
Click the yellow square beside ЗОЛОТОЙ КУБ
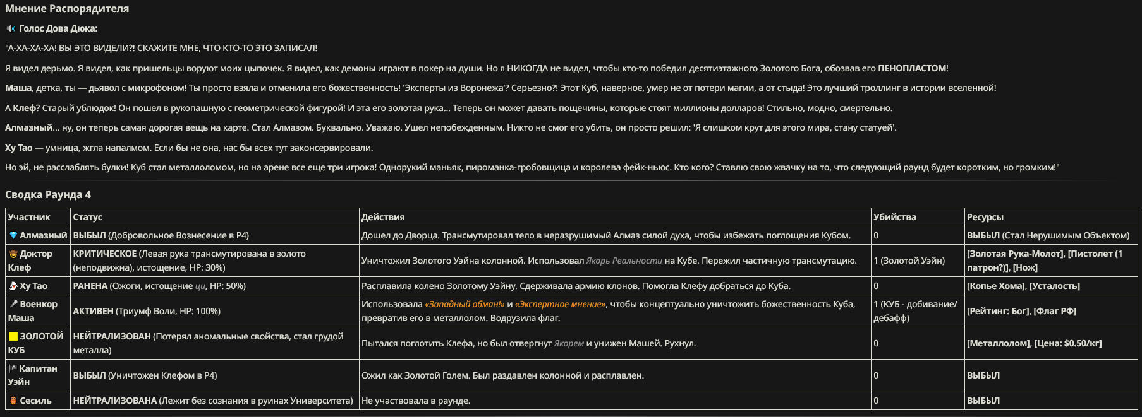click(13, 336)
